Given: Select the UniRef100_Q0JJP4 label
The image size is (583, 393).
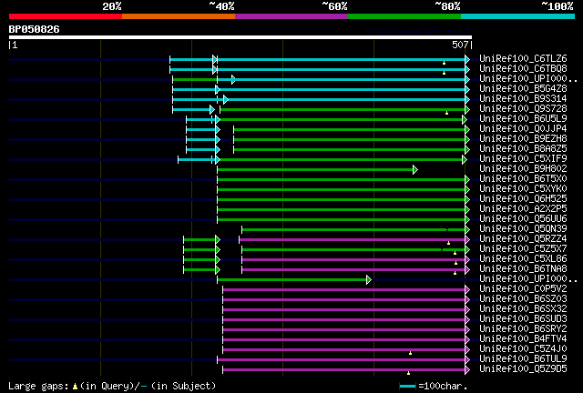Looking at the screenshot, I should pos(523,128).
